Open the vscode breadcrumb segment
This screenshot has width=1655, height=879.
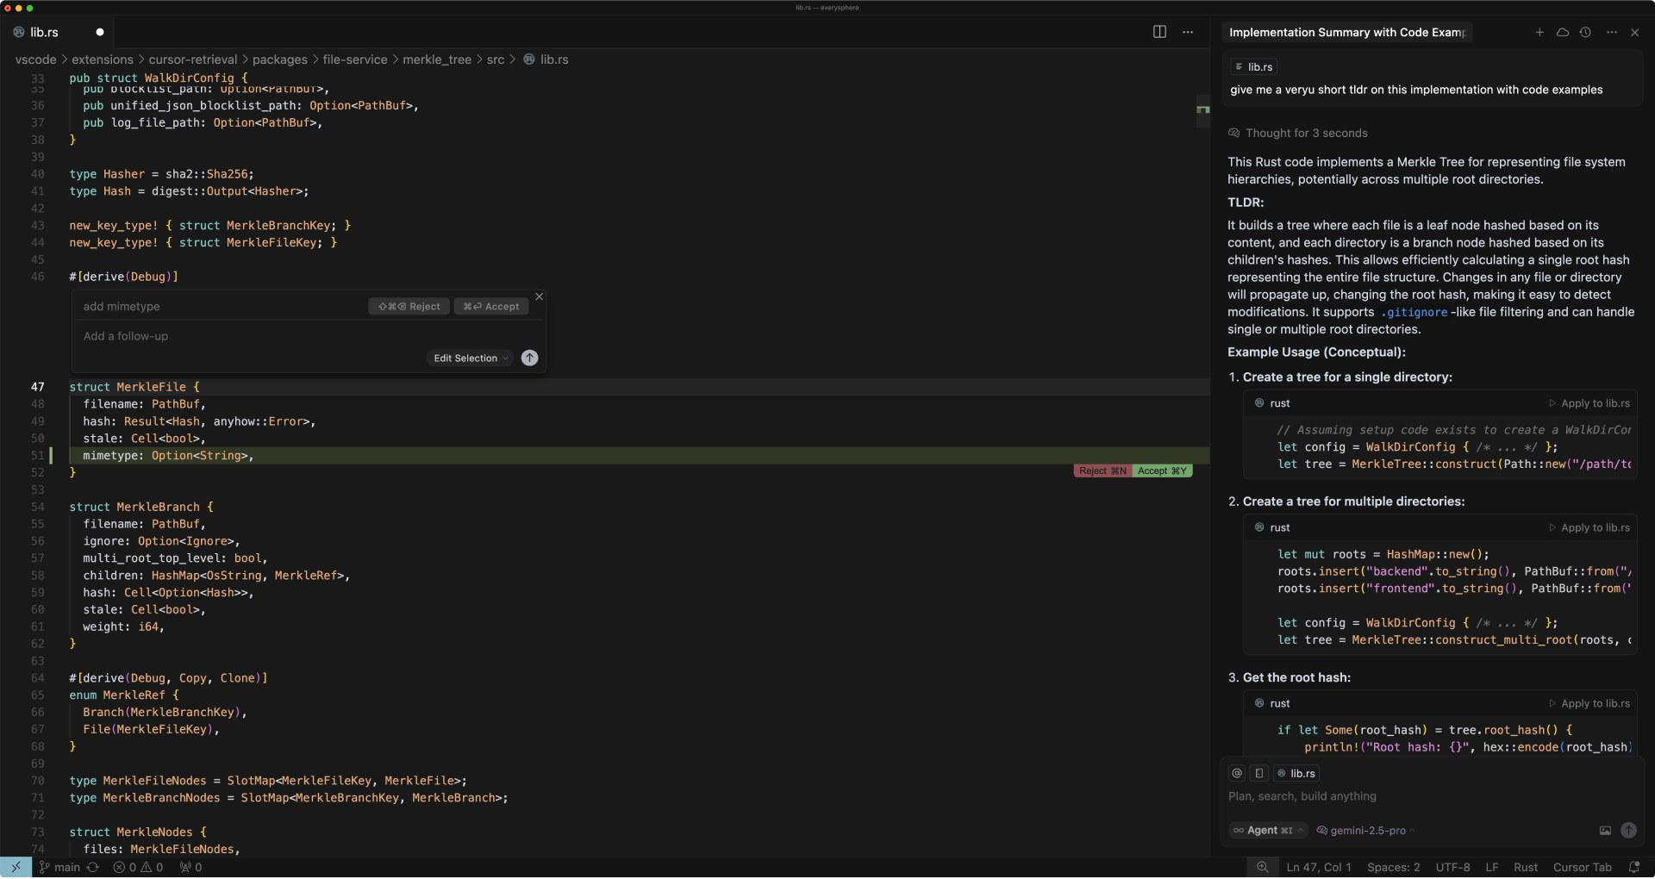pos(35,59)
